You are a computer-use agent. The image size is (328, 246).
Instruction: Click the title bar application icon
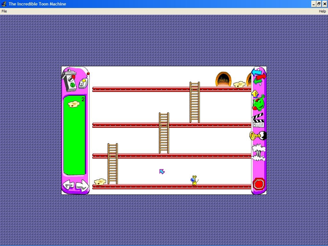(4, 4)
